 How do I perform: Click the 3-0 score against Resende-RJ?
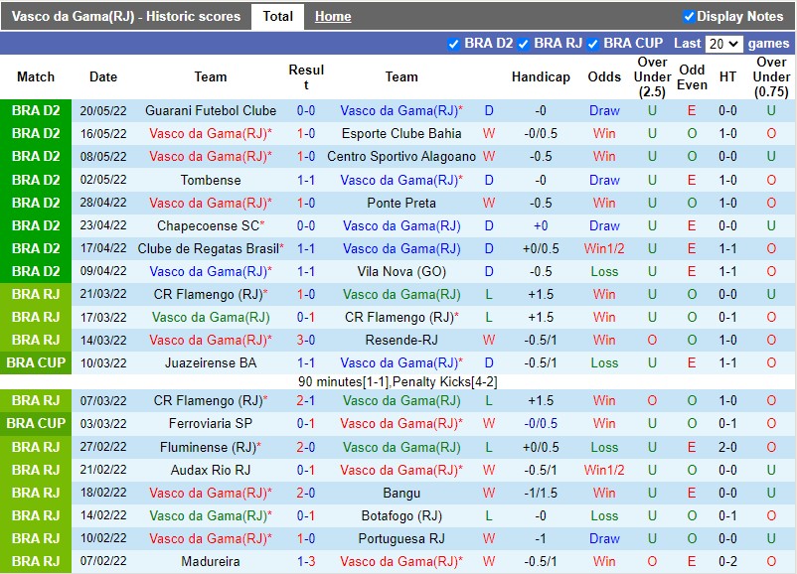(306, 340)
